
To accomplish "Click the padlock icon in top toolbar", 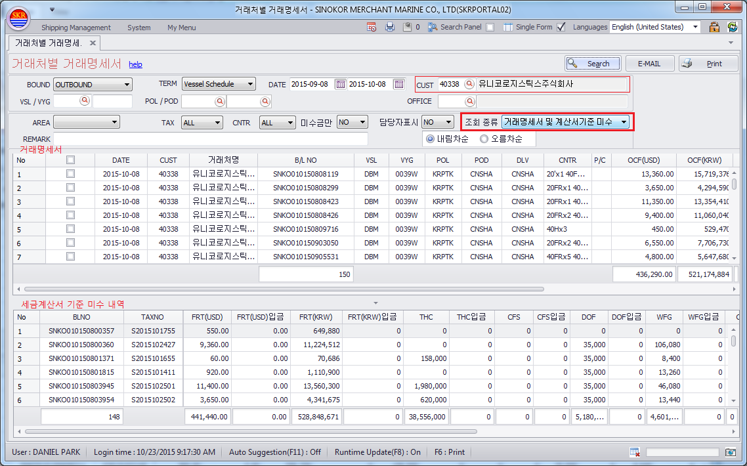I will click(x=714, y=27).
